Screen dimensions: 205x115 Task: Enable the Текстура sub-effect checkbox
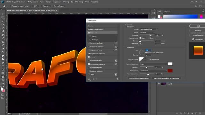pos(90,40)
